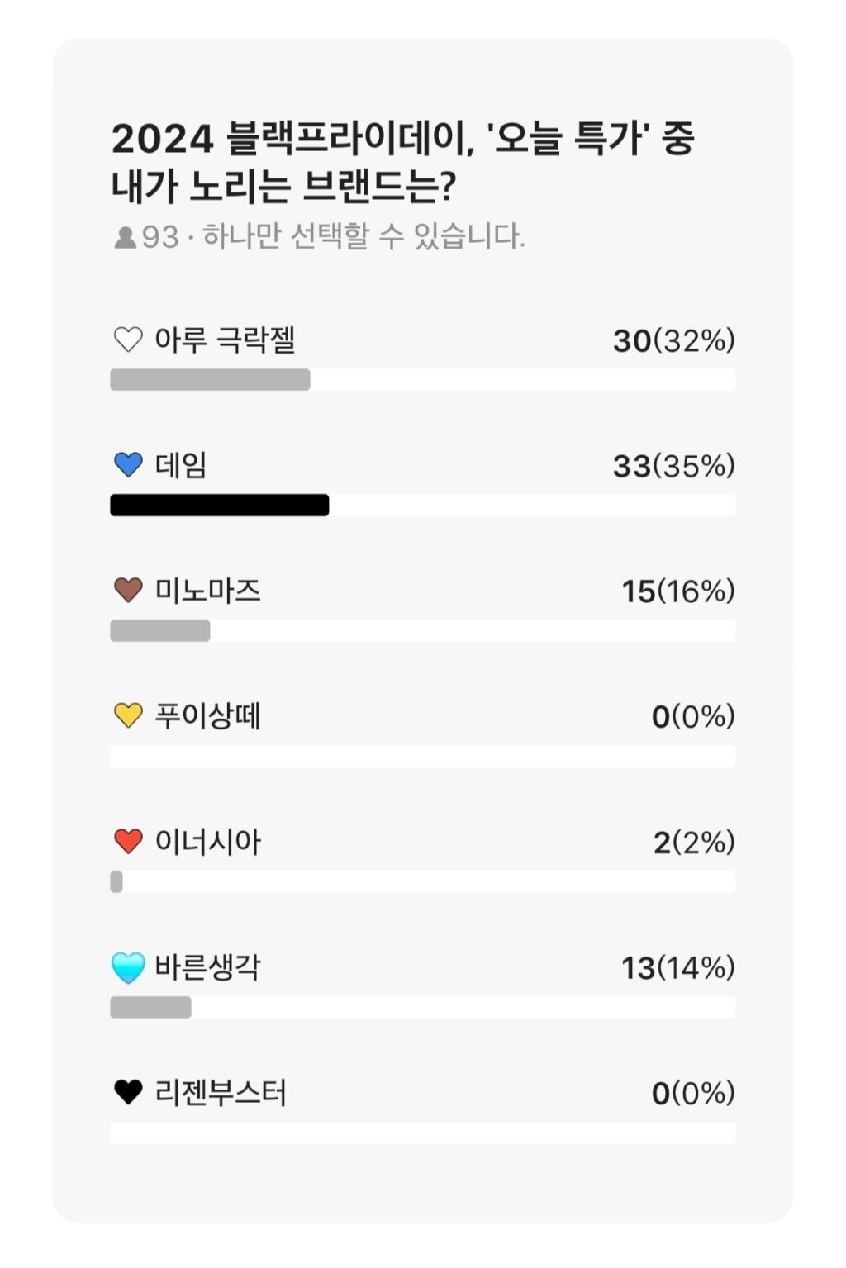Click the 아루 극락젤 gray result bar

pos(210,380)
